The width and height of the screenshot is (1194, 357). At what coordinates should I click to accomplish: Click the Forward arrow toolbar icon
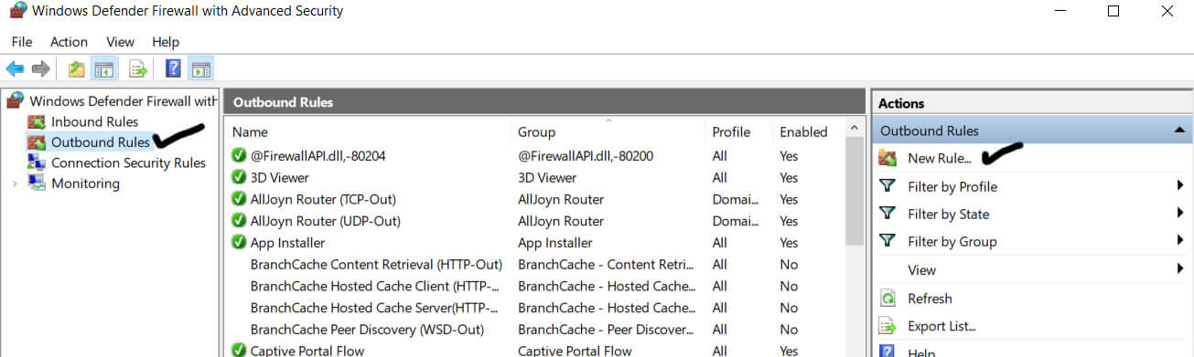[40, 68]
